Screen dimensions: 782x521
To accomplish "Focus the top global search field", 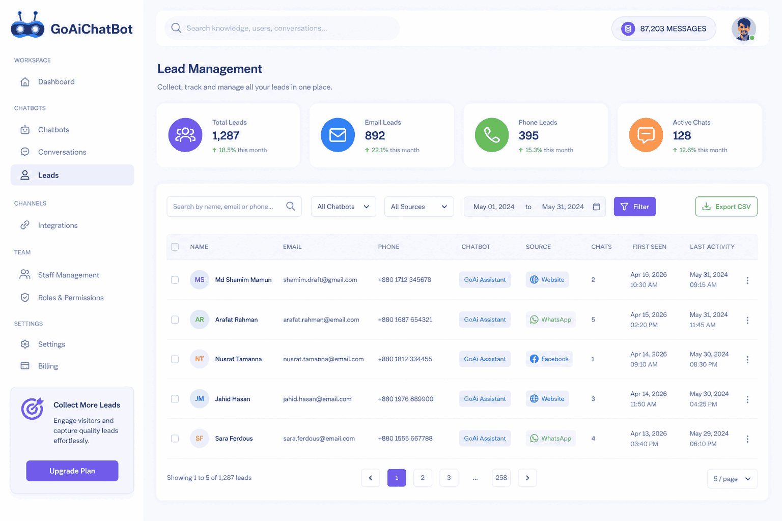I will 282,28.
